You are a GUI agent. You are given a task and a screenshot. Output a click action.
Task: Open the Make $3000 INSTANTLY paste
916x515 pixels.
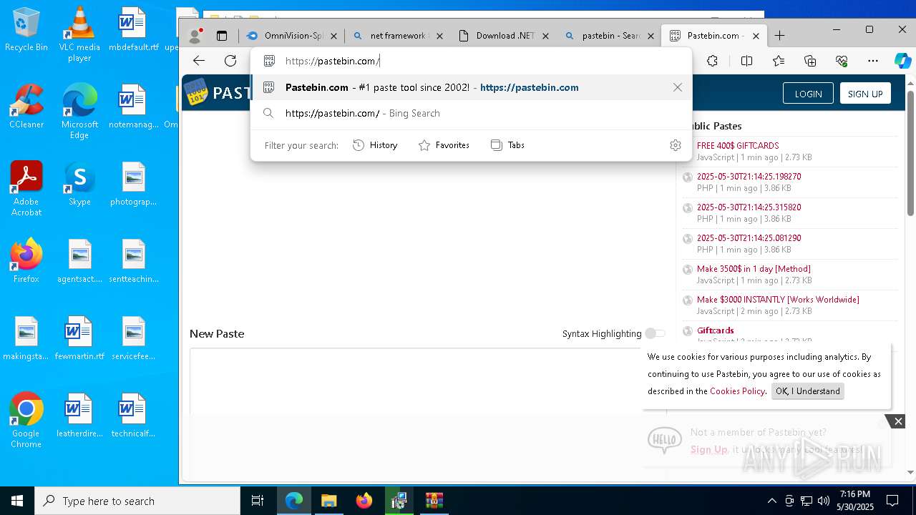[778, 300]
